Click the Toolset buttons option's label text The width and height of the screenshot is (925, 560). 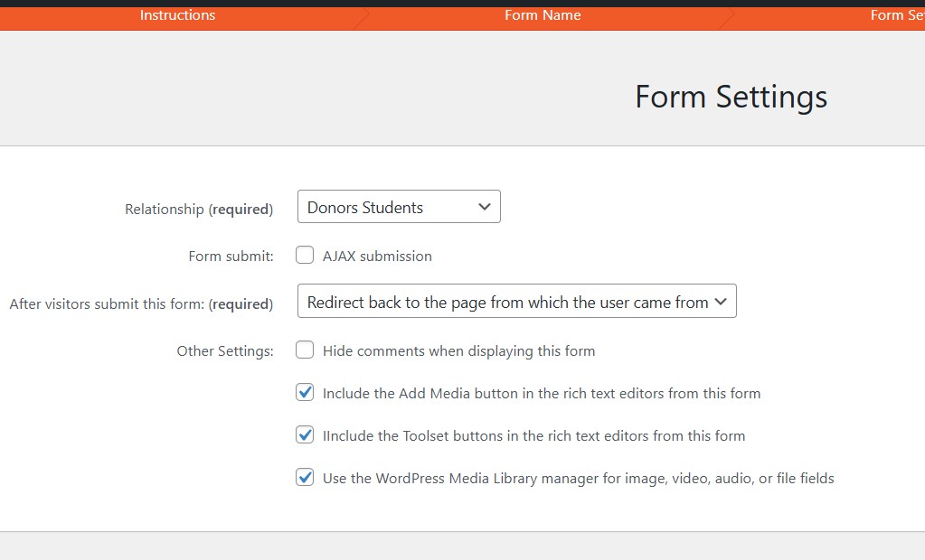(533, 436)
